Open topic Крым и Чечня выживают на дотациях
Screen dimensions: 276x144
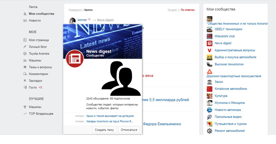point(110,116)
